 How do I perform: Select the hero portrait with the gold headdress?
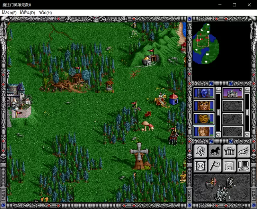point(204,106)
